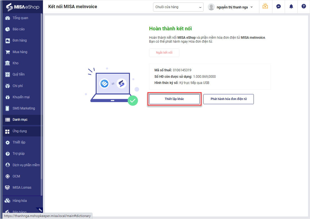Click the Kết nối MISA meInvoice page title
Screen dimensions: 310x219
coord(72,6)
